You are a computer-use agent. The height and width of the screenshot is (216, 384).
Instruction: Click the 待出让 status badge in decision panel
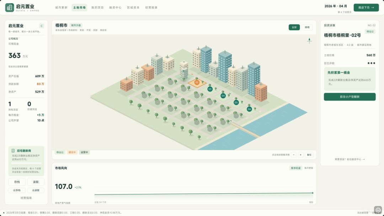370,32
